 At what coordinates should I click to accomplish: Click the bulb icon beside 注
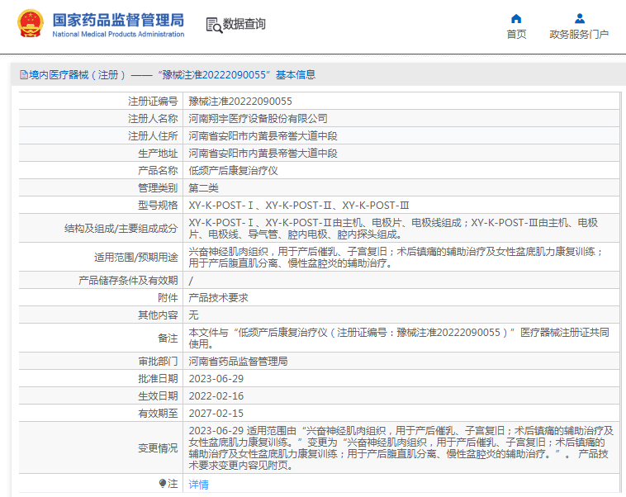[162, 484]
